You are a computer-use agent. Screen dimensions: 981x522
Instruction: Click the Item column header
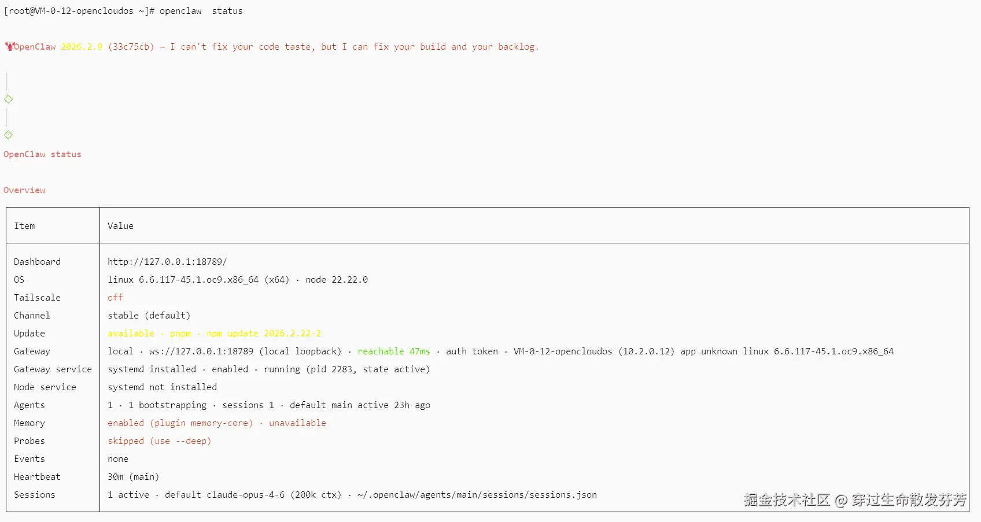tap(24, 225)
